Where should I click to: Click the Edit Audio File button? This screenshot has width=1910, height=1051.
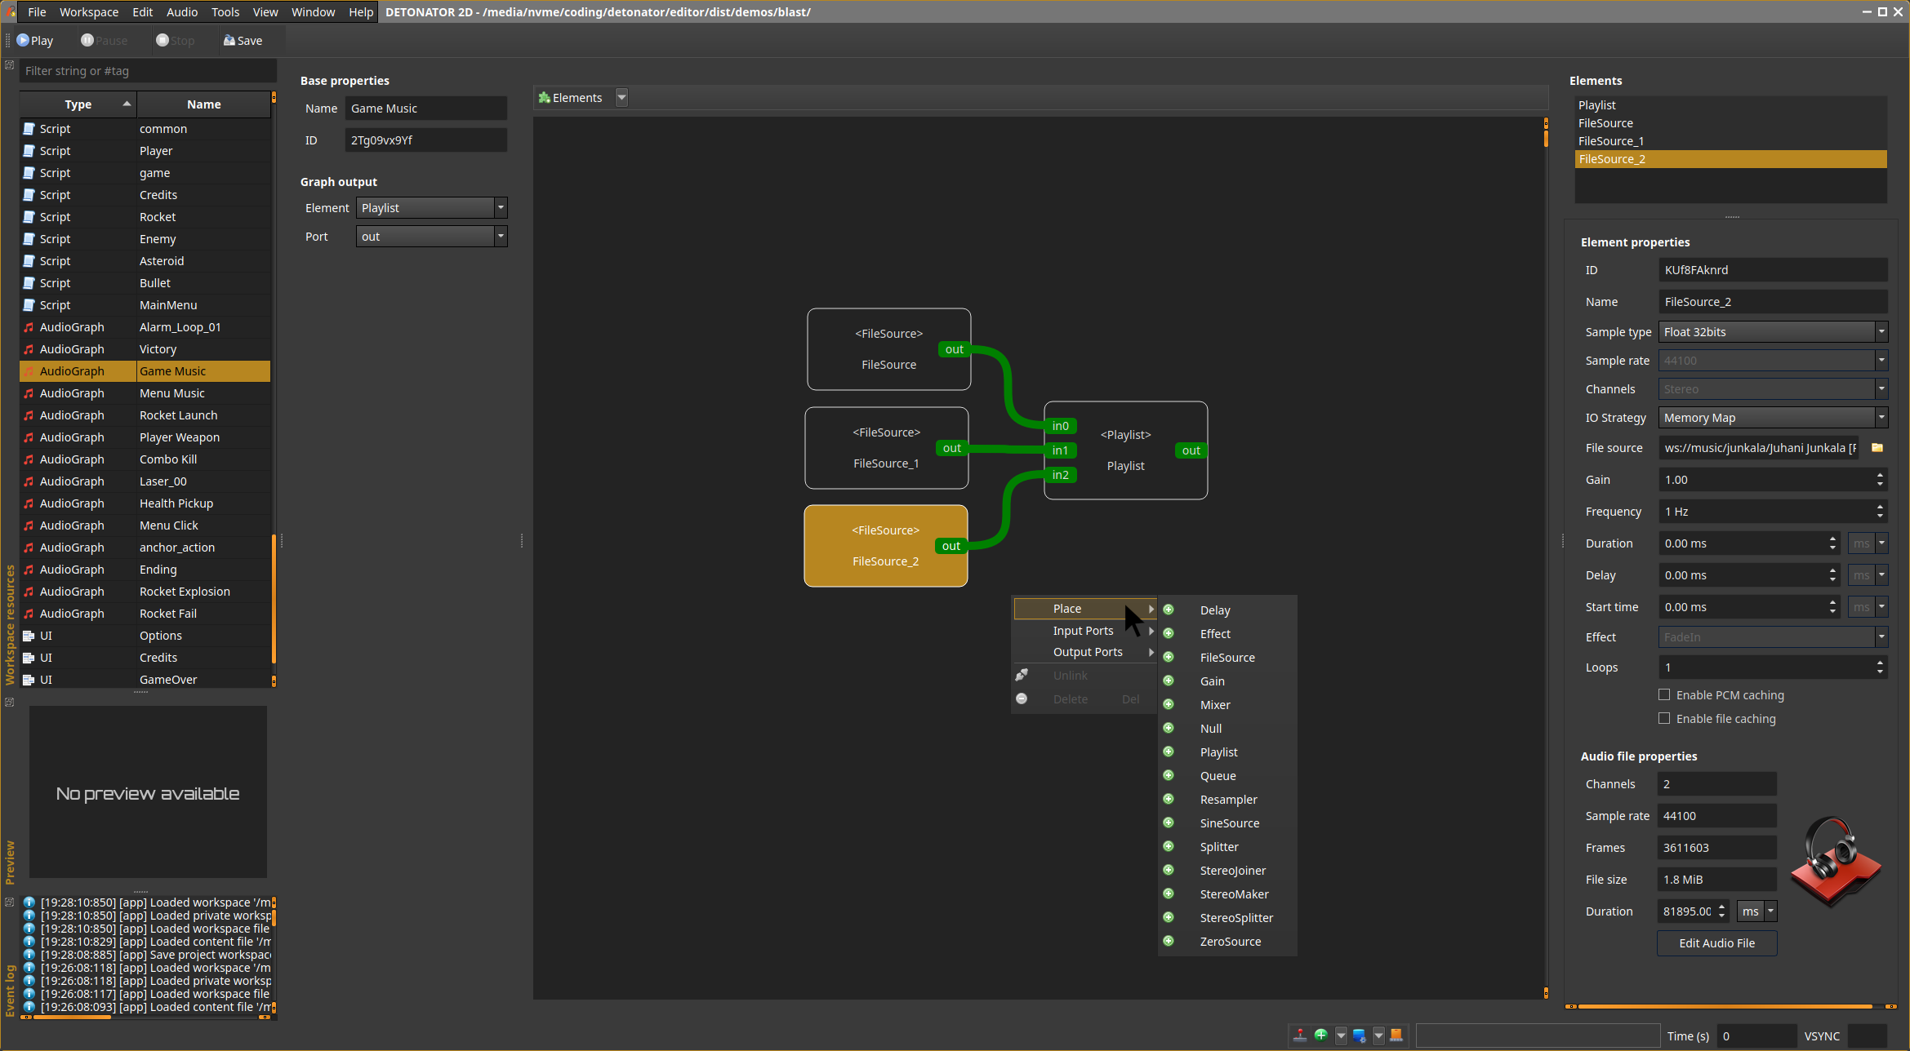[1716, 943]
